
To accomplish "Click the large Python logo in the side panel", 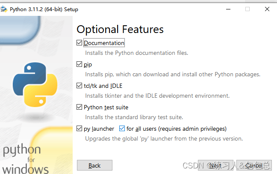I will [35, 84].
